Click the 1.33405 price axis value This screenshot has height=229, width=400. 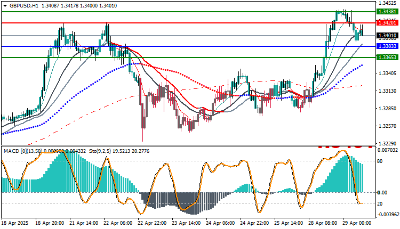click(x=388, y=73)
